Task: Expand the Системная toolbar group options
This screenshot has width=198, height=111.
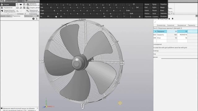Action: [25, 14]
